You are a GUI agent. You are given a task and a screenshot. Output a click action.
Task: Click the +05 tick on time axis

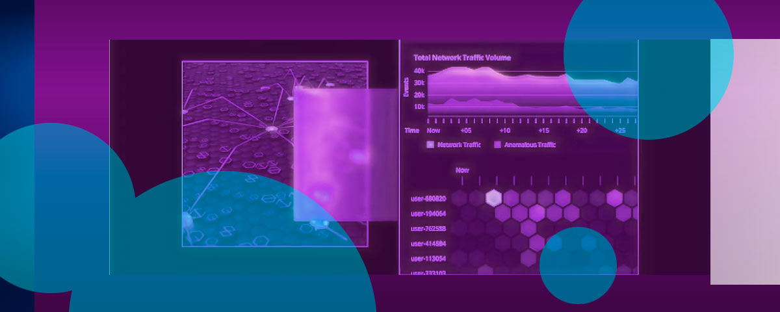(467, 131)
